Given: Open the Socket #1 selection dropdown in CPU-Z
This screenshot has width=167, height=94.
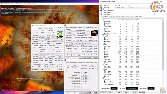Looking at the screenshot, I should click(76, 55).
